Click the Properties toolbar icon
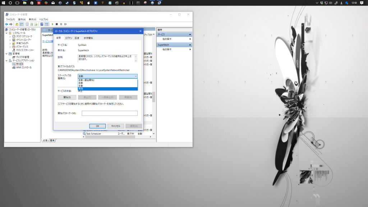 coord(27,24)
